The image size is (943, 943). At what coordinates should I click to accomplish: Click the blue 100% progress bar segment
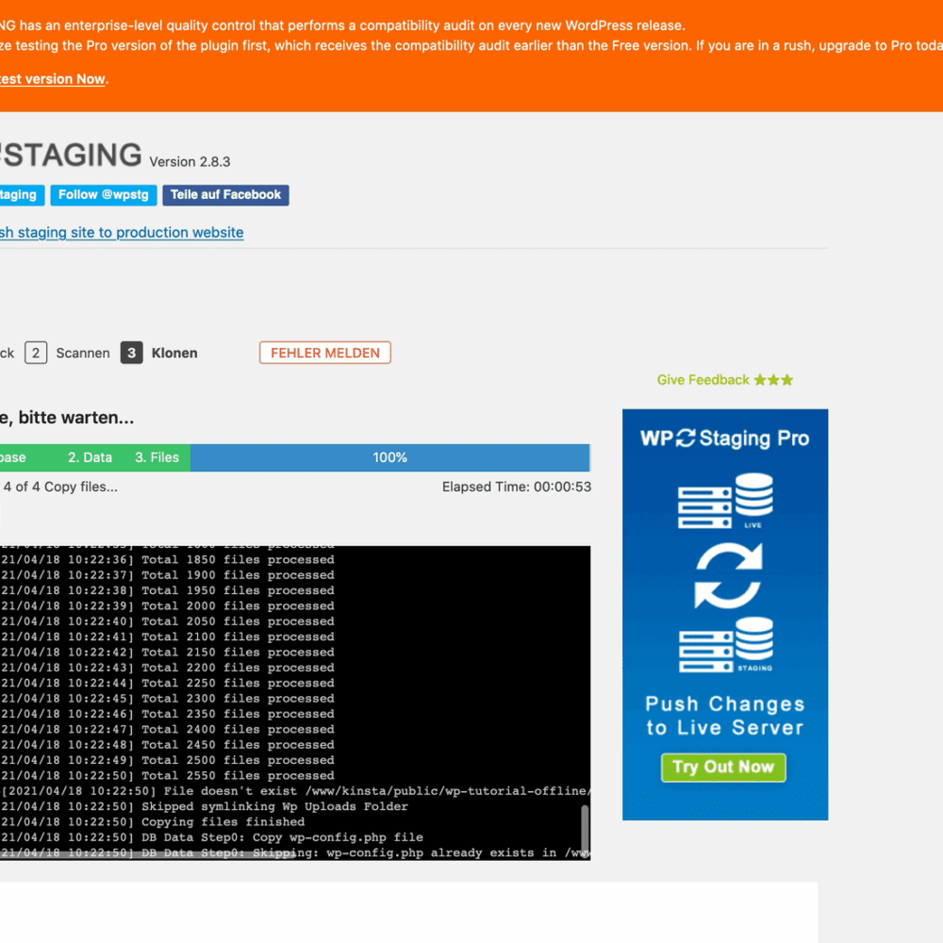[389, 457]
